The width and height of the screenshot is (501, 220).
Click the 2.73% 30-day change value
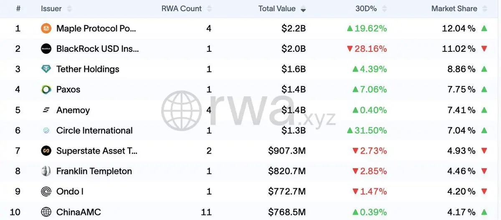(373, 151)
